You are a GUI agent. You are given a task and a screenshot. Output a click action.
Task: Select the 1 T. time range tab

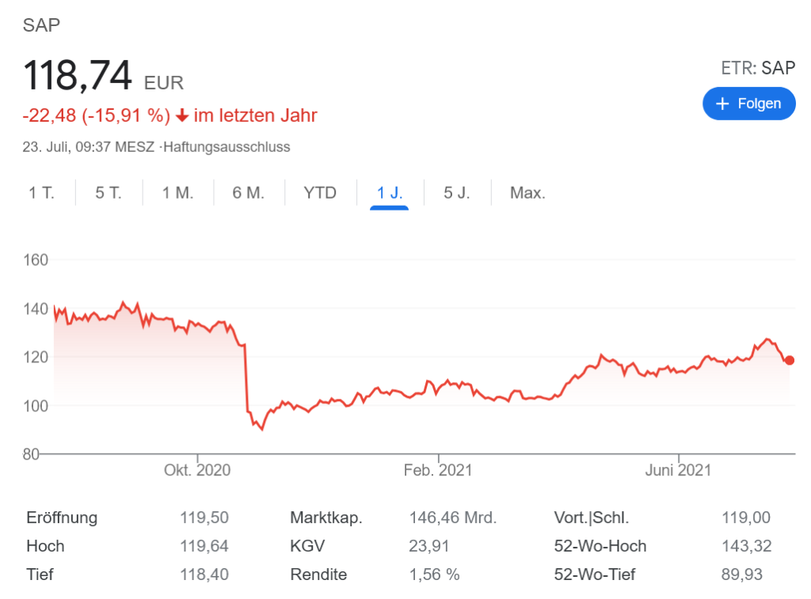point(42,192)
